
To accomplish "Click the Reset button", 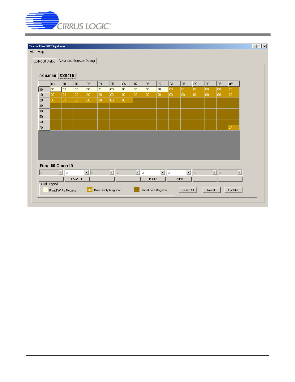I will click(x=212, y=190).
